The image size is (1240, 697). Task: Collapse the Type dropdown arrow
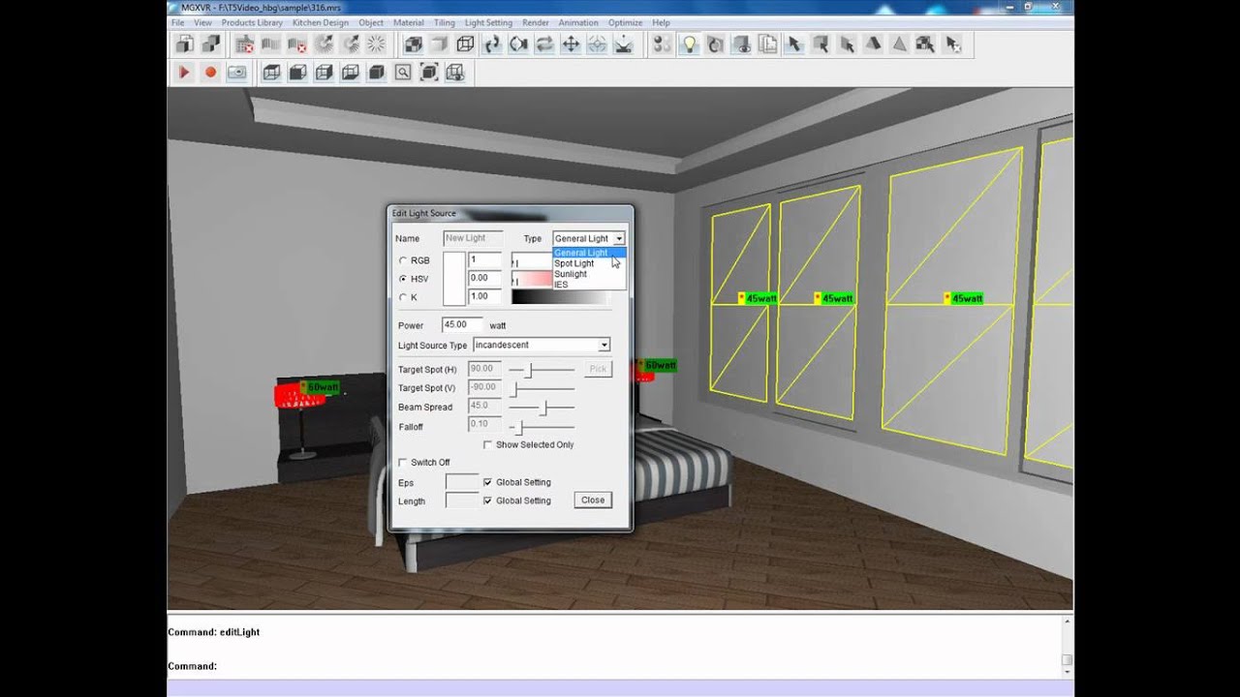tap(619, 238)
